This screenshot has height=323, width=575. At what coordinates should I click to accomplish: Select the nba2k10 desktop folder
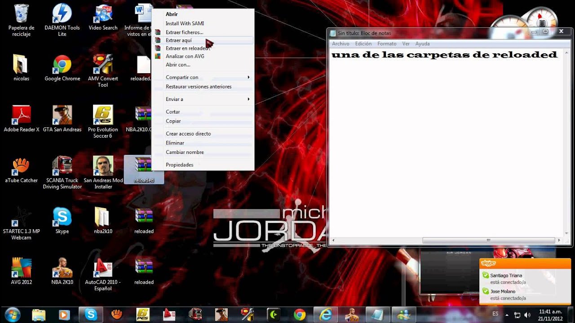103,221
